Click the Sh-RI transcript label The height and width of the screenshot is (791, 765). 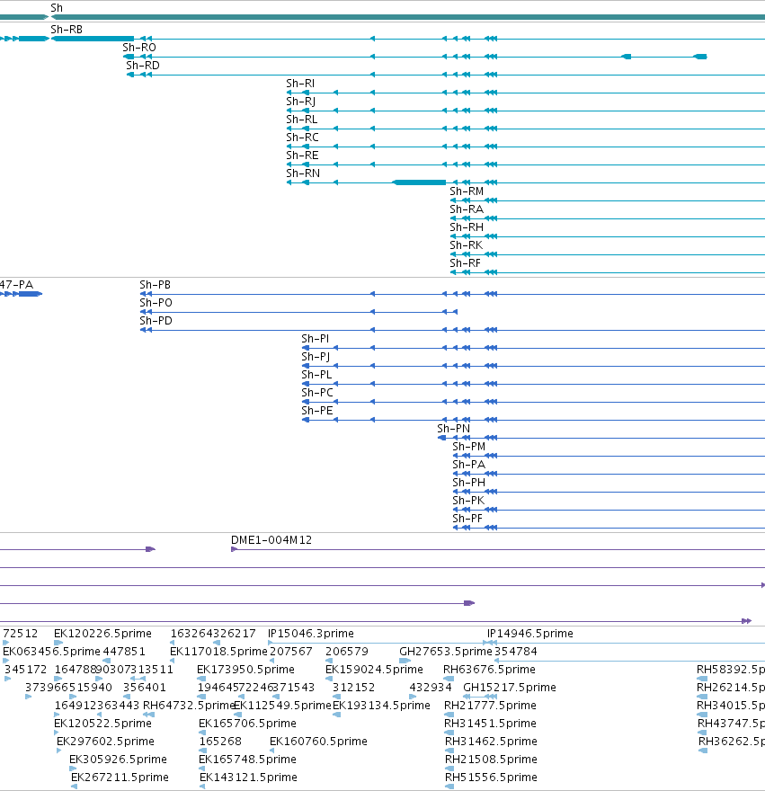300,84
